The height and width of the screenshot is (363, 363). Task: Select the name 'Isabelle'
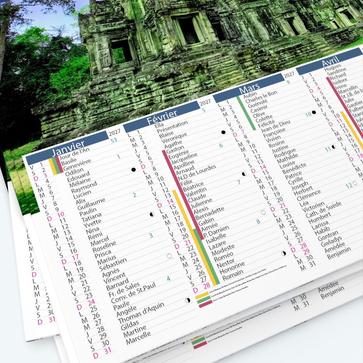(x=216, y=238)
